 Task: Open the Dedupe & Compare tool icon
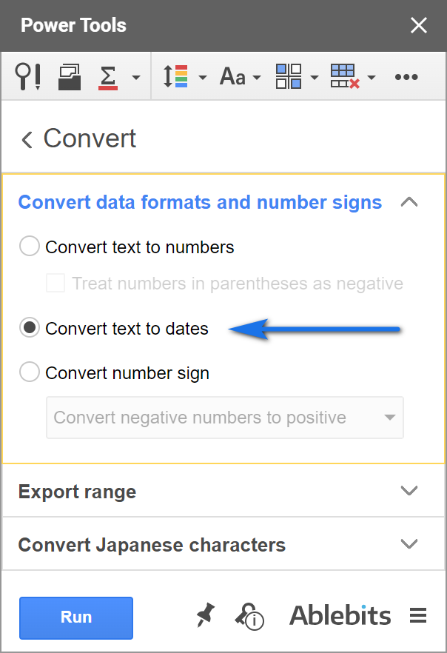tap(27, 76)
